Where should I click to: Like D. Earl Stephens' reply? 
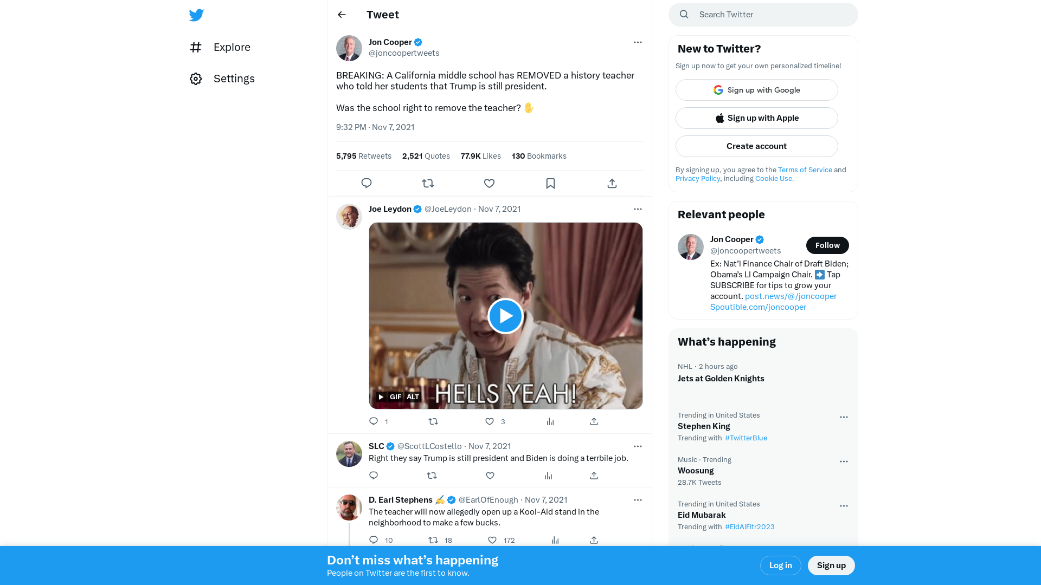pyautogui.click(x=492, y=540)
